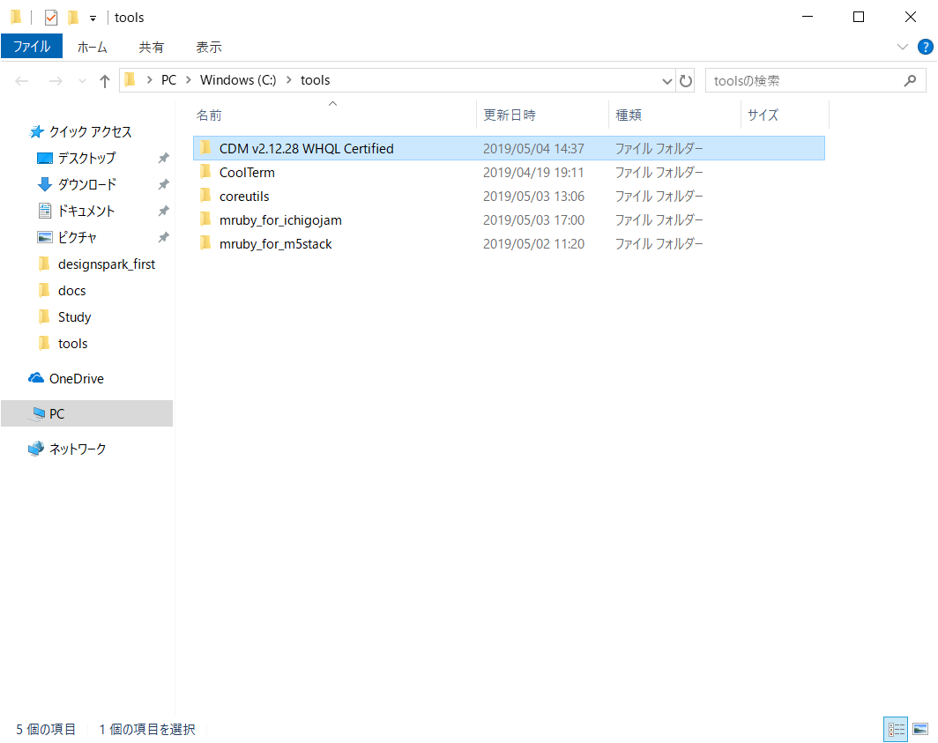Open the recent locations dropdown arrow
Image resolution: width=938 pixels, height=743 pixels.
82,81
